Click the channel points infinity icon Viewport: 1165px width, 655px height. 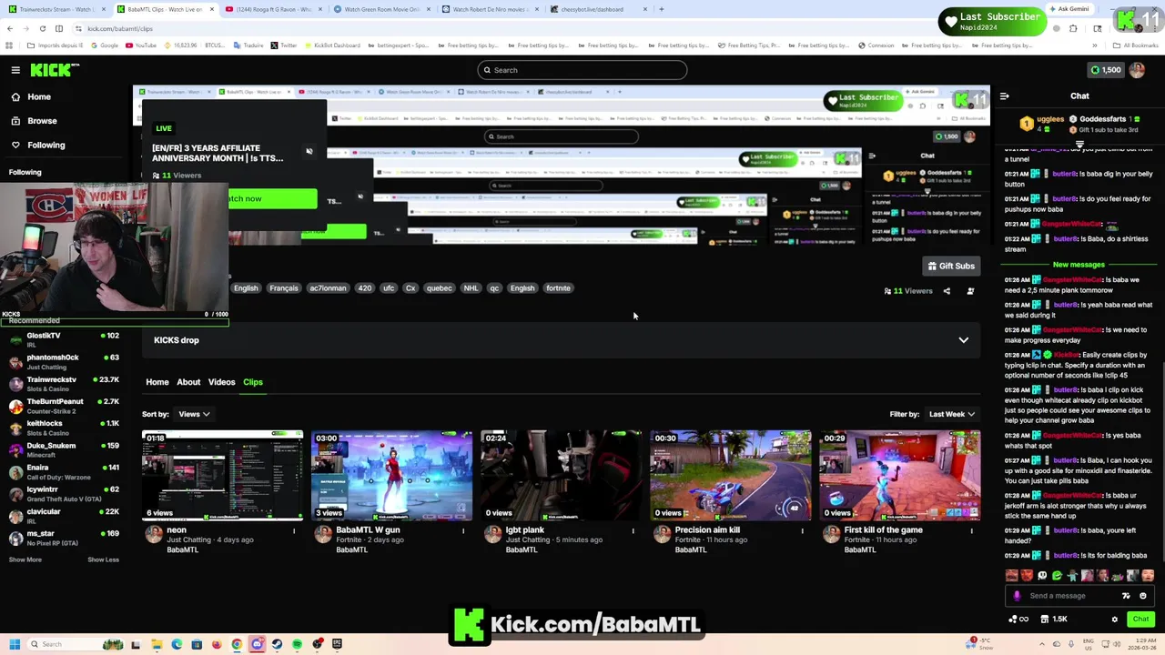click(x=1018, y=620)
